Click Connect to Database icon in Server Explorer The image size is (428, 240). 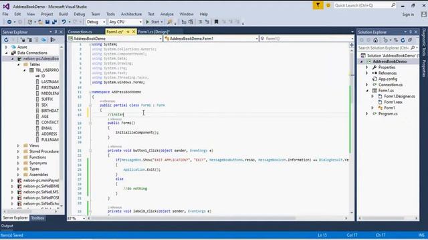pos(23,40)
